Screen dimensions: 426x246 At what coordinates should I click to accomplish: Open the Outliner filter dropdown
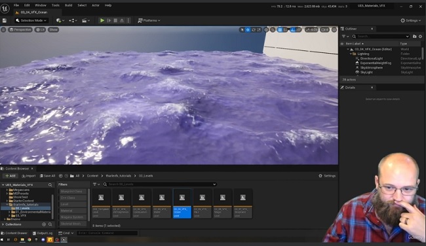coord(345,37)
